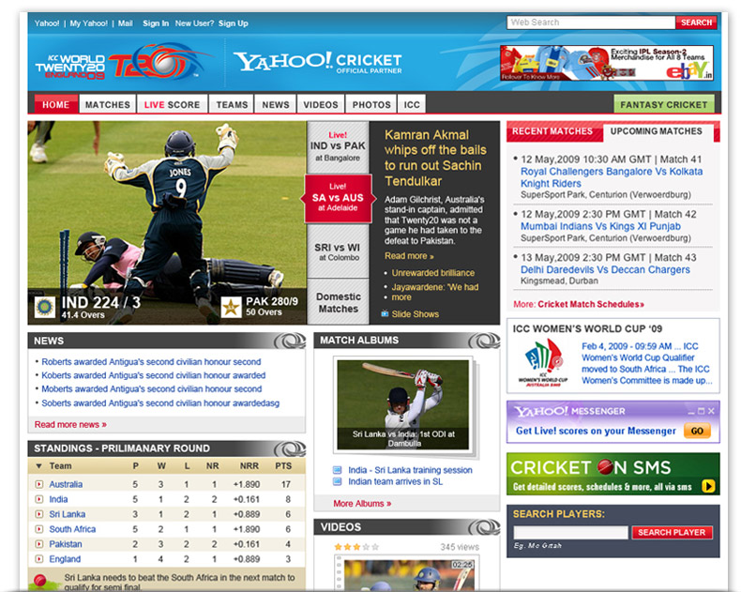Click Read more news link
Screen dimensions: 741x592
(x=70, y=425)
